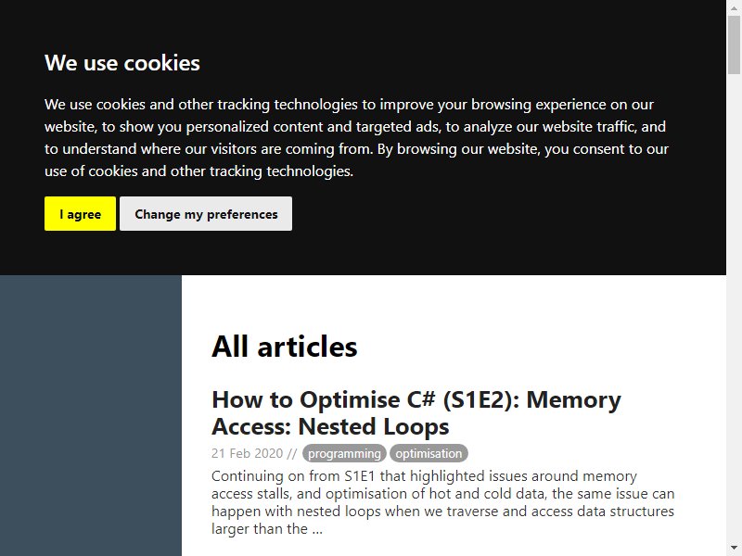Image resolution: width=742 pixels, height=556 pixels.
Task: Select the optimisation tag
Action: 429,453
